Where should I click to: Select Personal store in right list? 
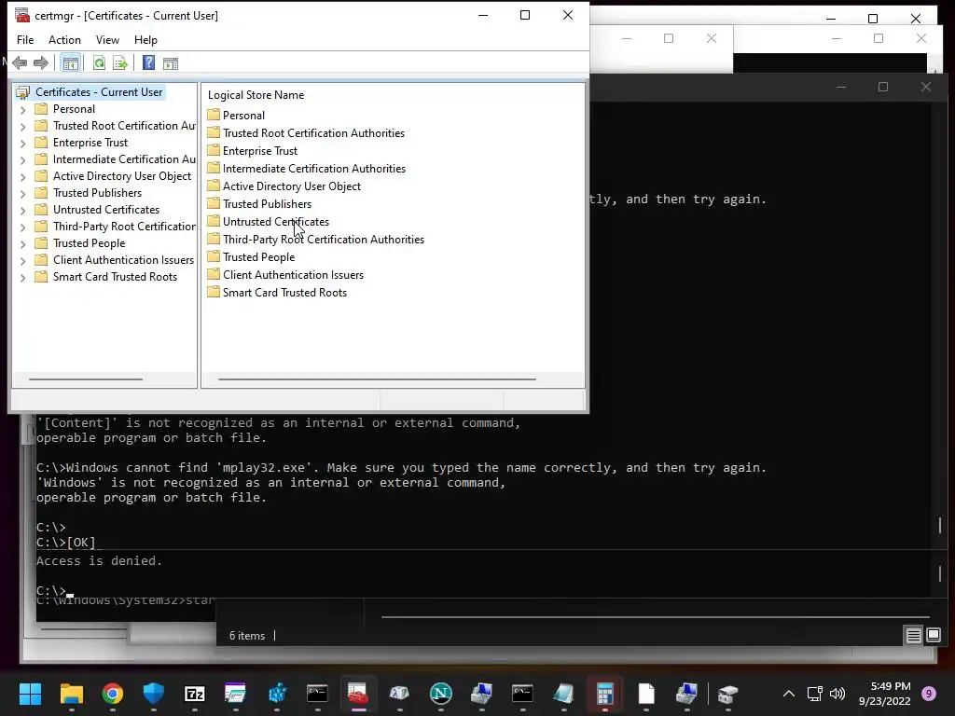243,115
